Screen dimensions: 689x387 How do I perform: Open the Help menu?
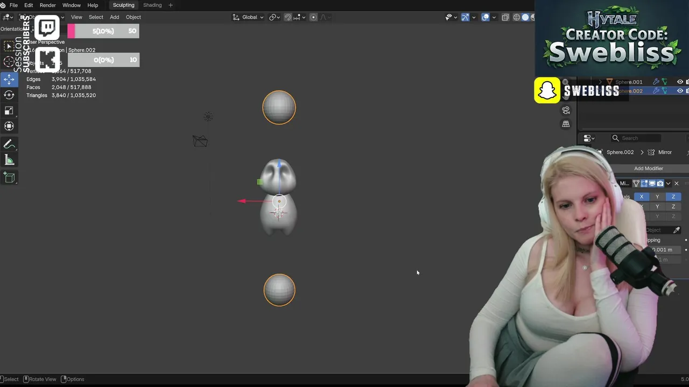click(x=93, y=5)
